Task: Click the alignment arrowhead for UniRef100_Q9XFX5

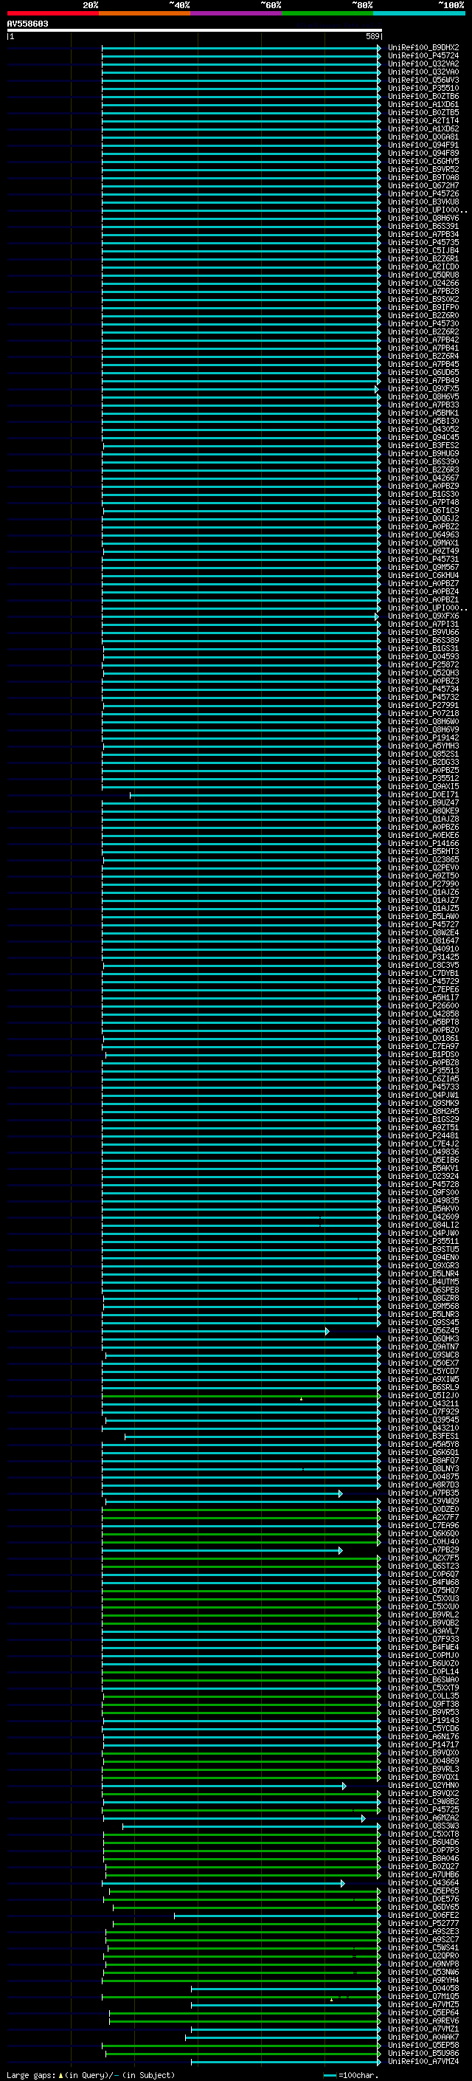Action: (x=376, y=389)
